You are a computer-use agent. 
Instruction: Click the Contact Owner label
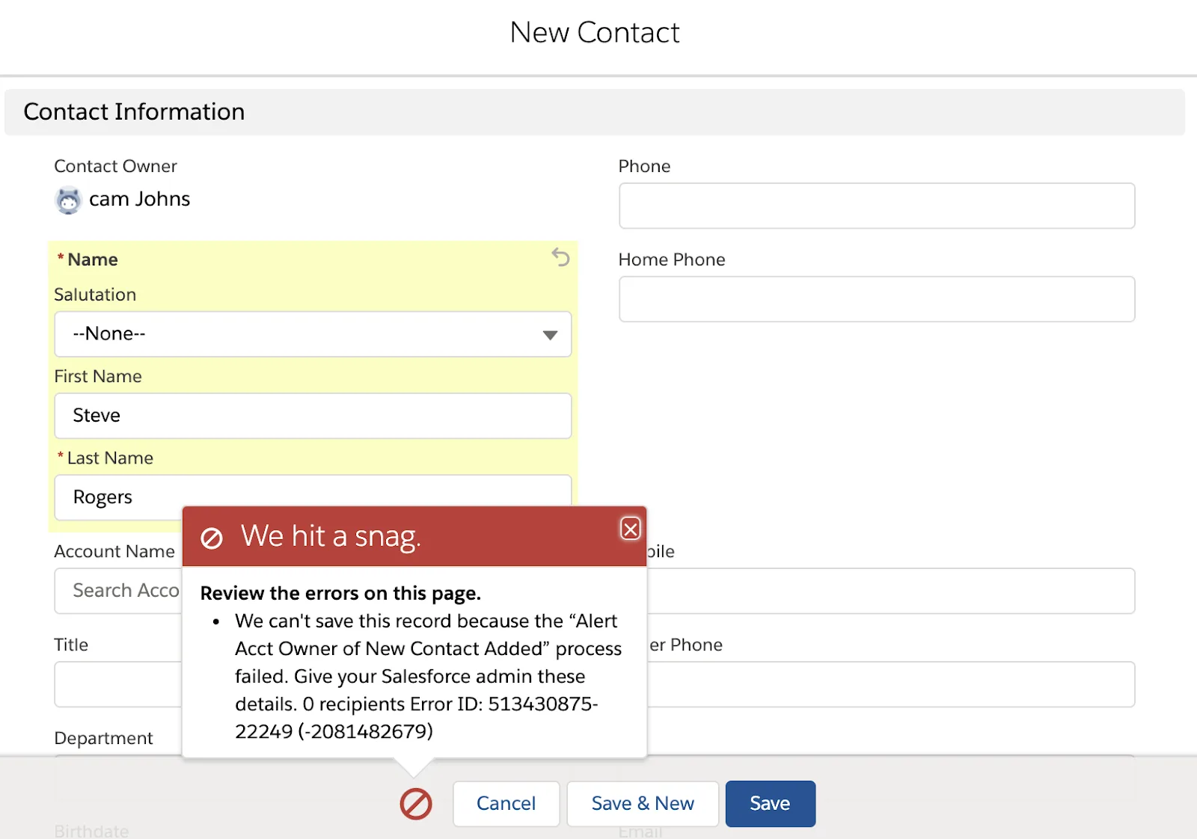pos(115,166)
